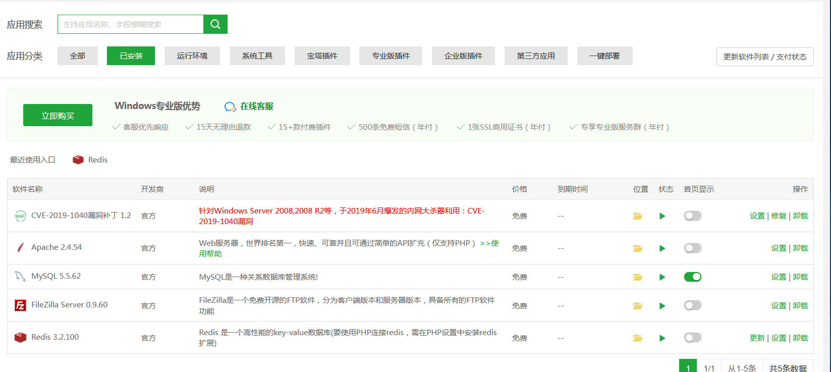Click the MySQL dolphin icon
This screenshot has height=372, width=831.
pyautogui.click(x=20, y=276)
